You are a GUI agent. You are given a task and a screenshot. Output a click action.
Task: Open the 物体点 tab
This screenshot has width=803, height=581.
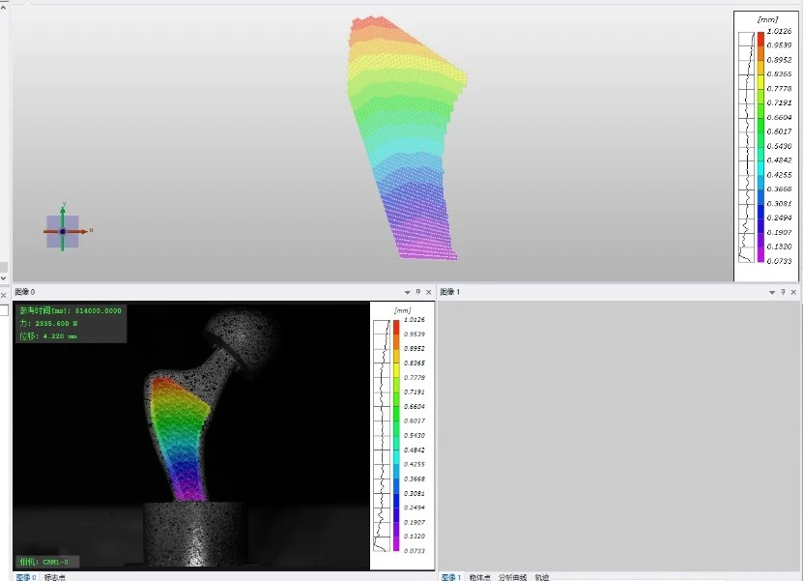click(480, 577)
